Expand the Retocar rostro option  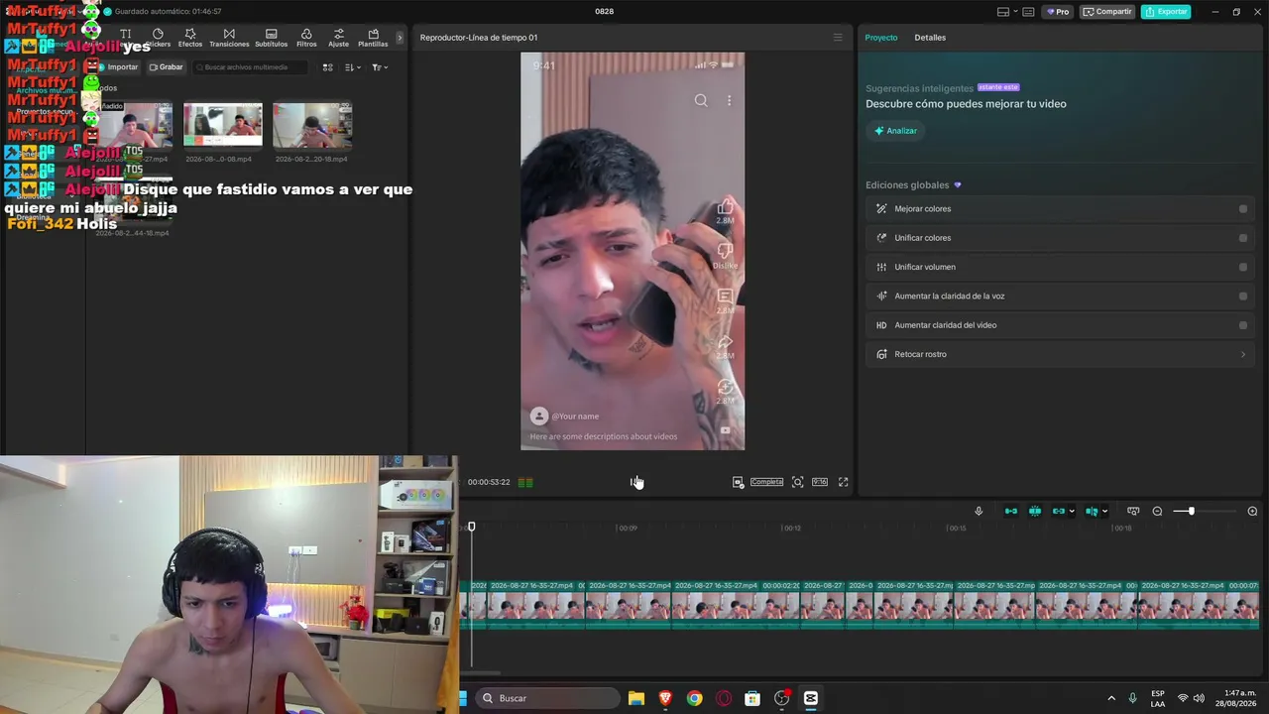[x=1243, y=354]
